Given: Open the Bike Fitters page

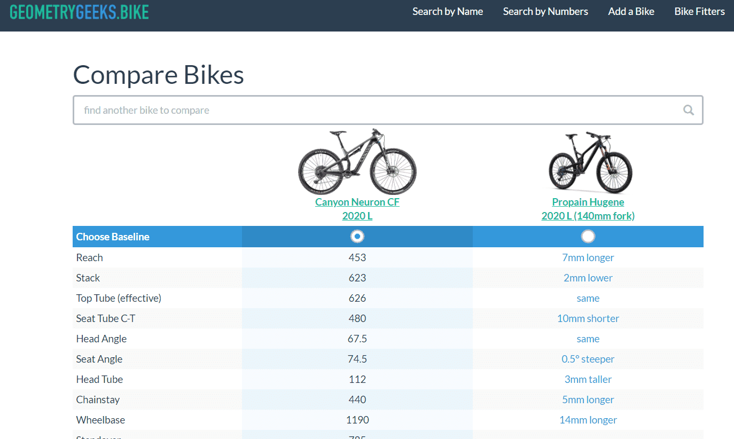Looking at the screenshot, I should click(699, 12).
